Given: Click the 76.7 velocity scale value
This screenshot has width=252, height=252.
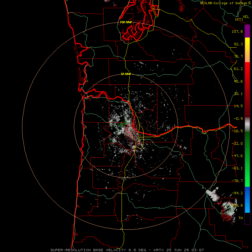Looking at the screenshot, I should coord(238,56).
